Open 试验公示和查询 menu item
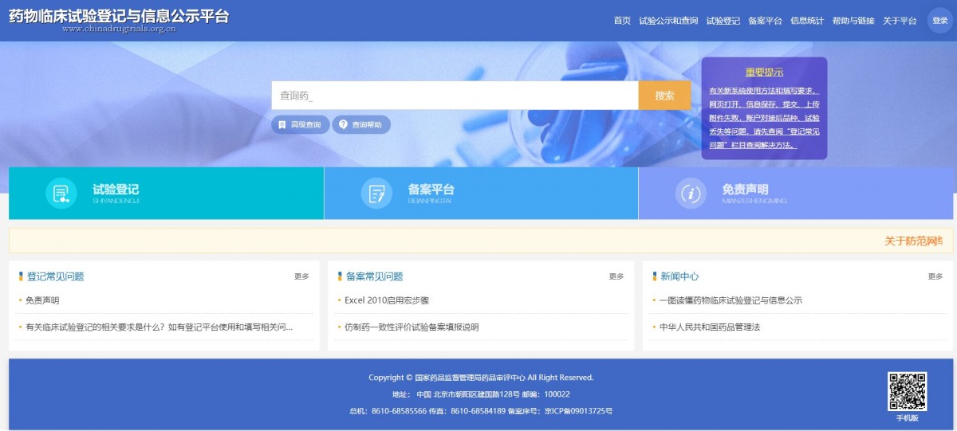 [668, 21]
